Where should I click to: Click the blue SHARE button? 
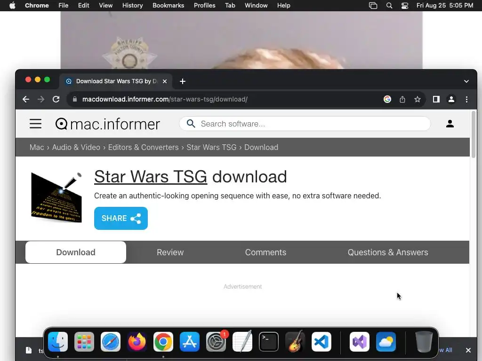pos(121,218)
